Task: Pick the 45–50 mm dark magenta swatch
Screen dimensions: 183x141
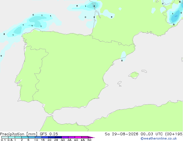Action: tap(85, 137)
